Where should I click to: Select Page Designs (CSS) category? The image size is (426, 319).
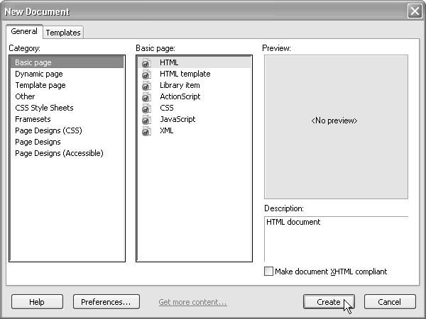coord(67,130)
